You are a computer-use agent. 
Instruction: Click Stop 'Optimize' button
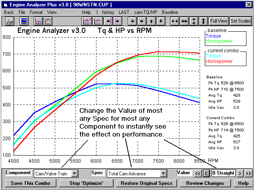point(86,183)
